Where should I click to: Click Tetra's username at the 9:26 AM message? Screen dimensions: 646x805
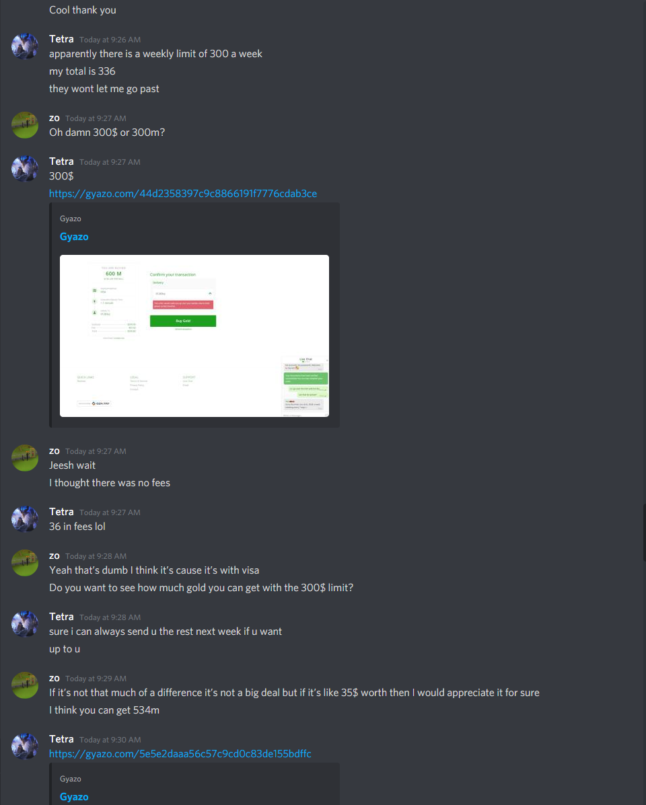click(62, 39)
